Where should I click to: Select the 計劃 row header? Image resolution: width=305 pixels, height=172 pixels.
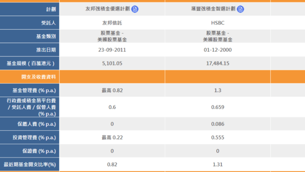click(x=51, y=9)
